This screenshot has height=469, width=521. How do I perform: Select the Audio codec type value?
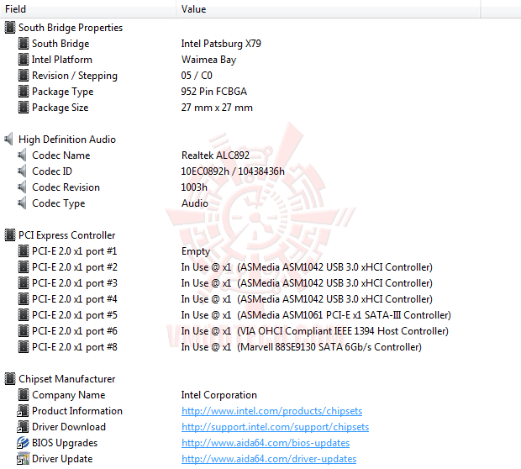tap(195, 203)
